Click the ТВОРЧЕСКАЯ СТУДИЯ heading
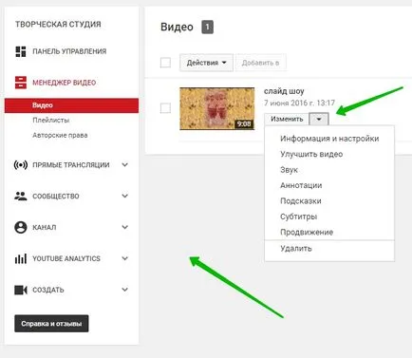 [58, 25]
